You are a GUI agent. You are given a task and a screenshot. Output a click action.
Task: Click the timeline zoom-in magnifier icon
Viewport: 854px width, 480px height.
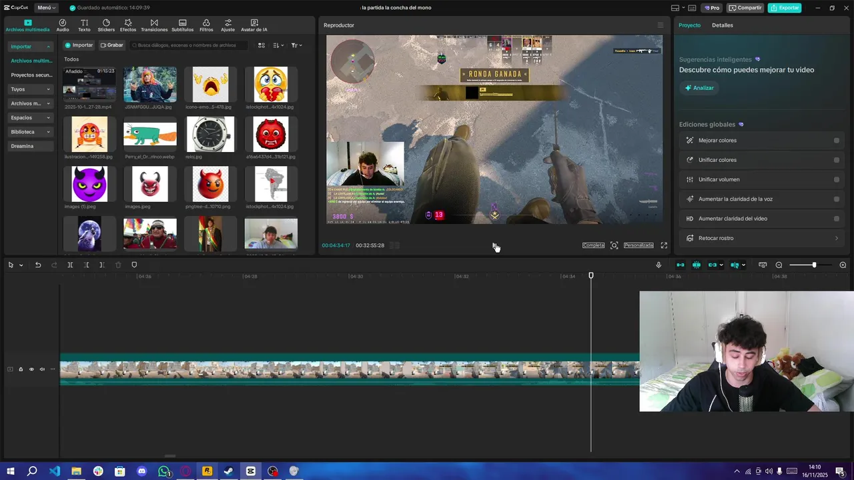(843, 265)
